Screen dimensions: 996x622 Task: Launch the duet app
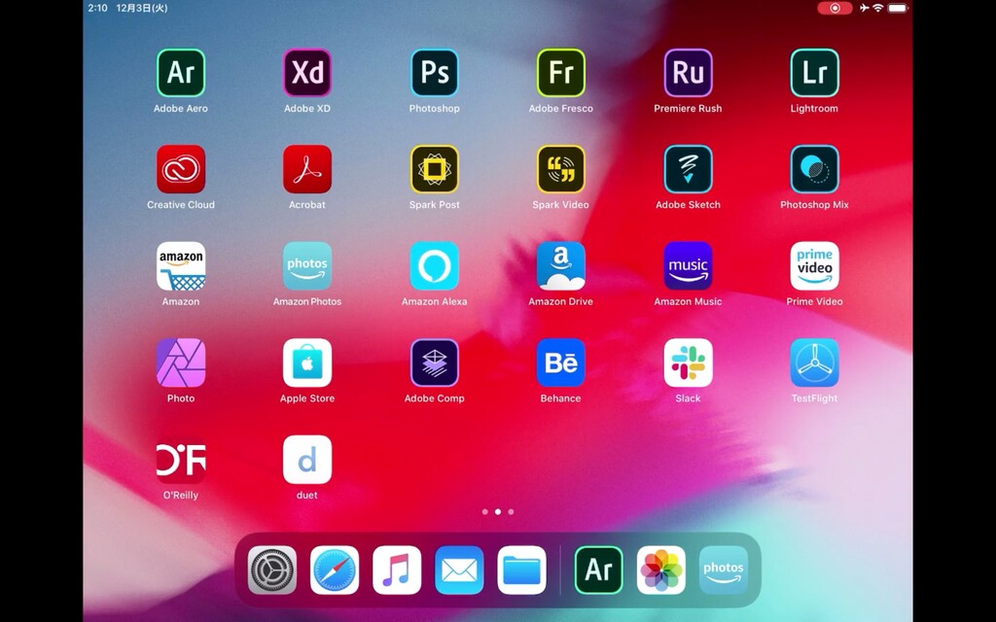[x=307, y=460]
